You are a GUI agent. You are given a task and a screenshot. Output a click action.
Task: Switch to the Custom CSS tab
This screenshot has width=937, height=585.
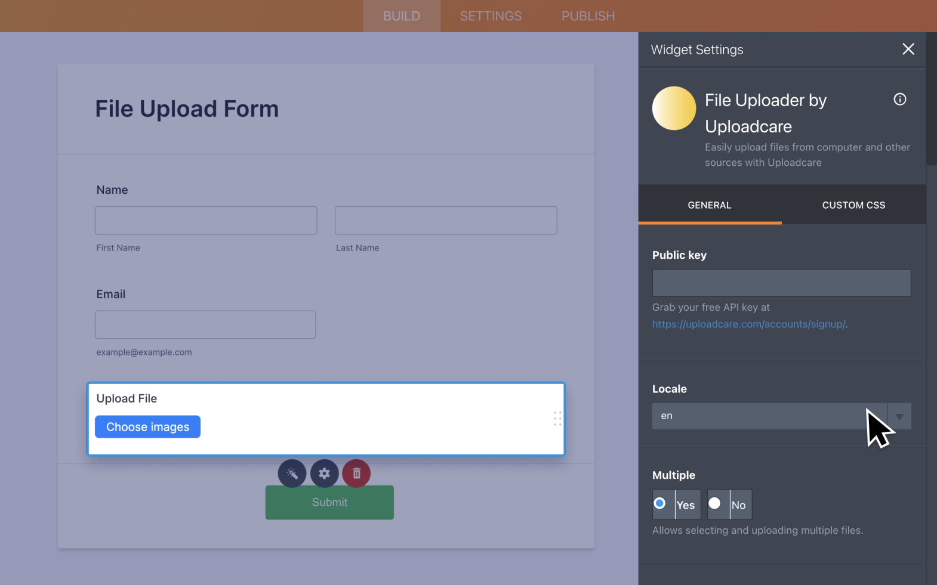click(853, 205)
